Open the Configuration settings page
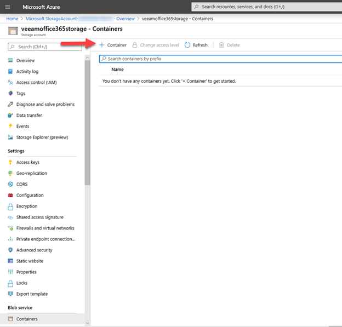342x327 pixels. click(30, 195)
